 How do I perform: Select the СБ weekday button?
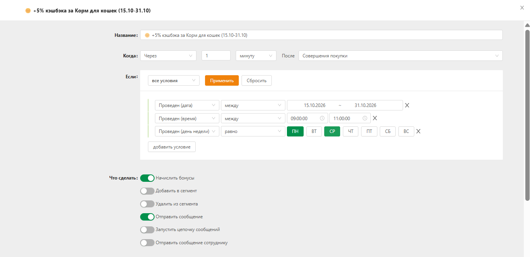pos(388,131)
